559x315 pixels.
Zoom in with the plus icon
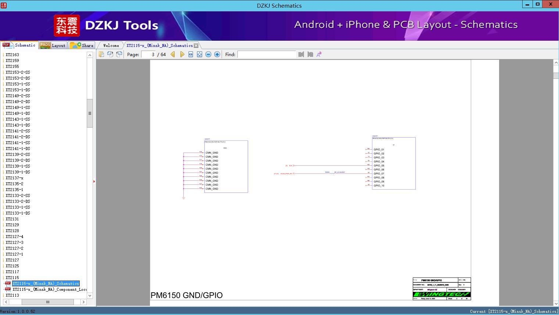[x=217, y=54]
